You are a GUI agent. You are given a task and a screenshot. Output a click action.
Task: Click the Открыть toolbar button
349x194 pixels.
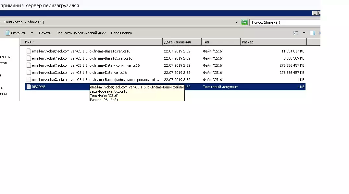(16, 33)
